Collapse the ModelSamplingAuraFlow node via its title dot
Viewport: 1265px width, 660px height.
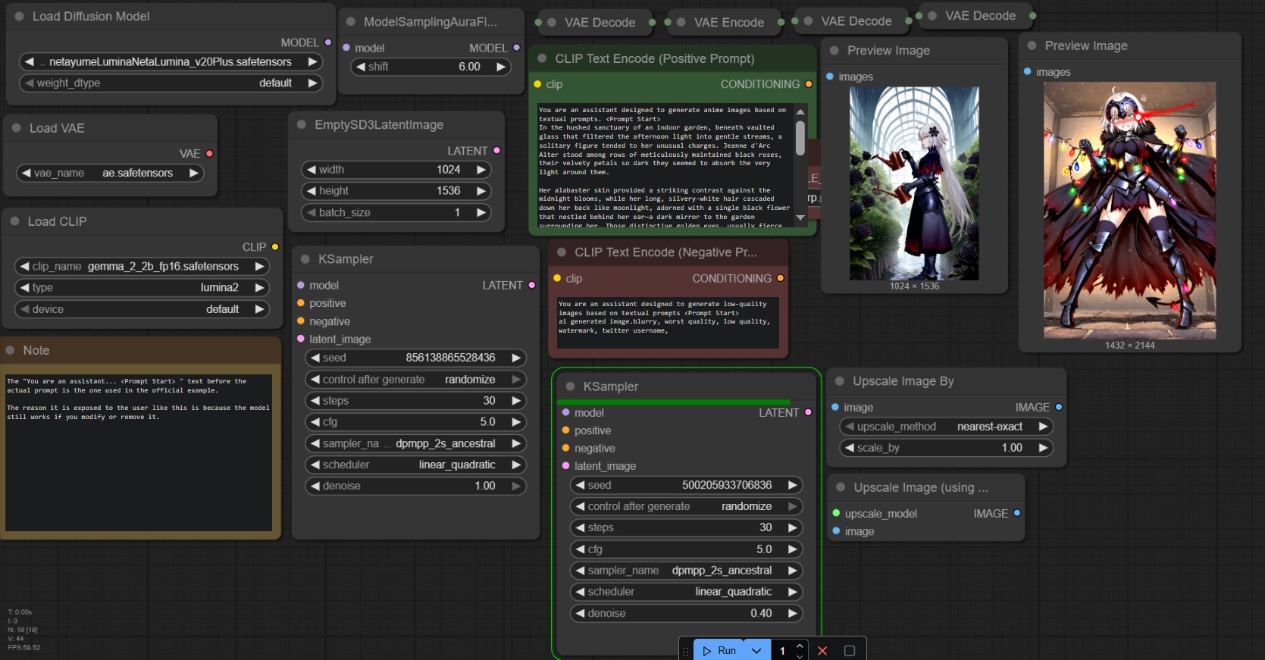[x=350, y=22]
